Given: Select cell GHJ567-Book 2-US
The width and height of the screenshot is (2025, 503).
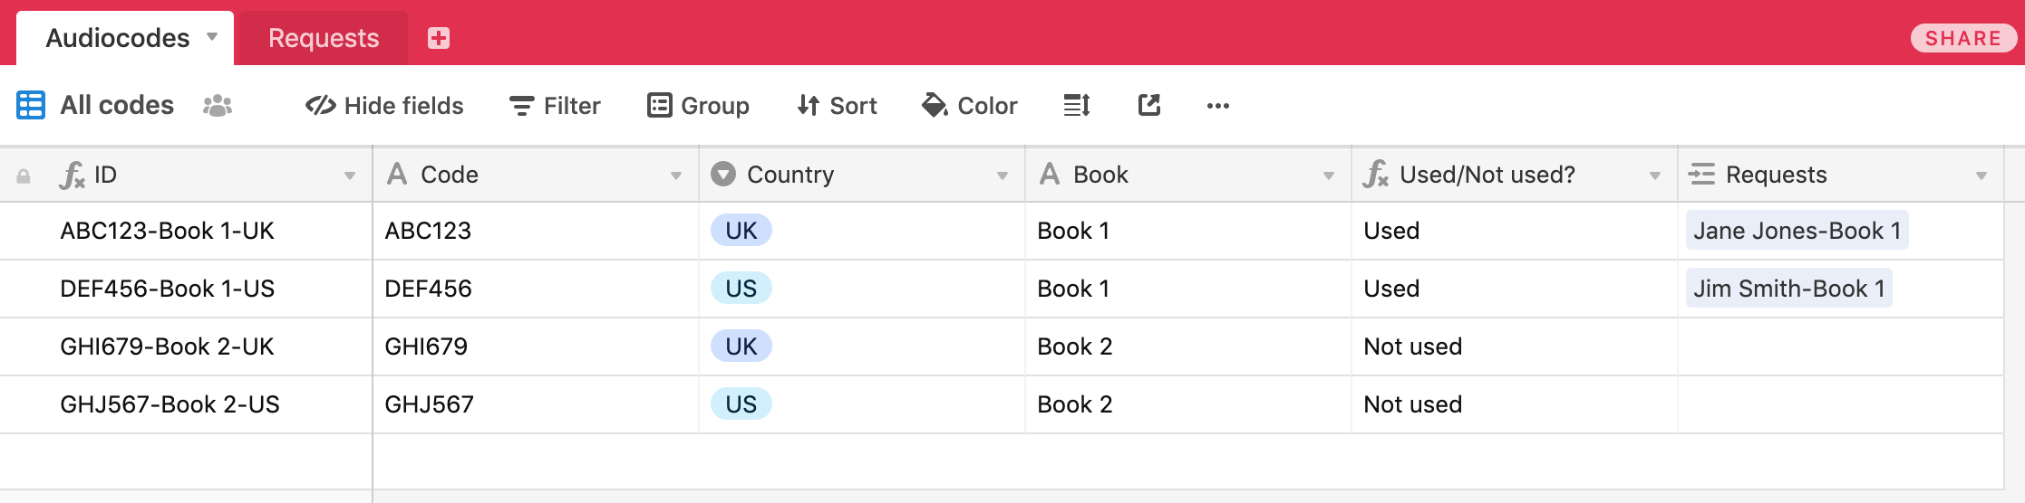Looking at the screenshot, I should (186, 404).
